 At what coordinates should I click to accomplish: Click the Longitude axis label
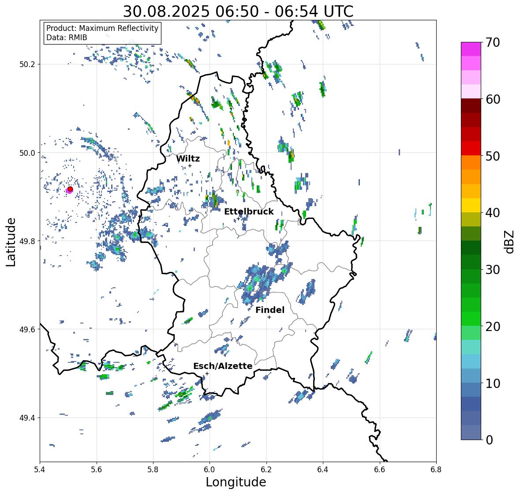(236, 482)
